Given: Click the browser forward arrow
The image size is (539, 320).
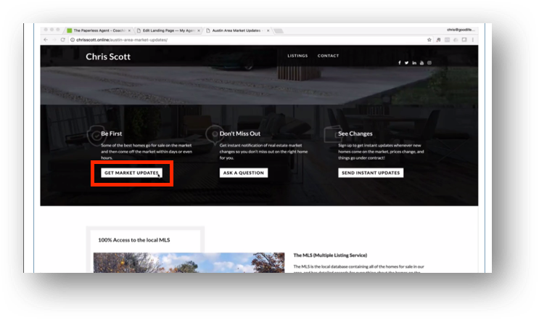Looking at the screenshot, I should pos(54,40).
